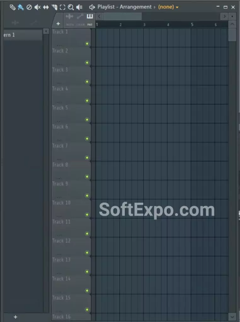Mute Track 7 with its green LED

(87, 158)
